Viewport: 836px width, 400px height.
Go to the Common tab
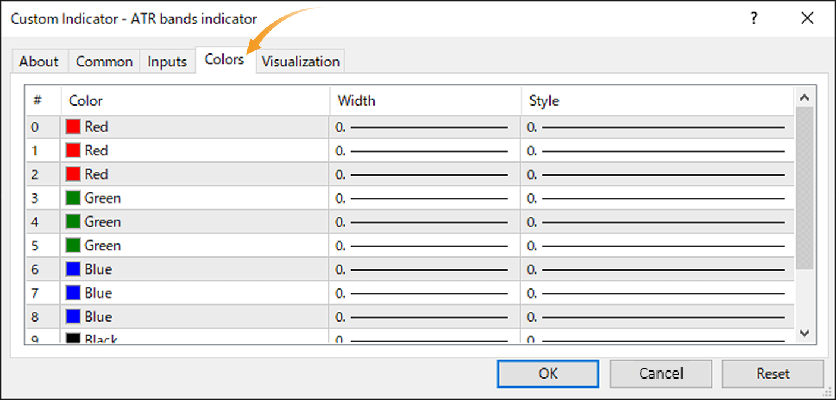[104, 62]
